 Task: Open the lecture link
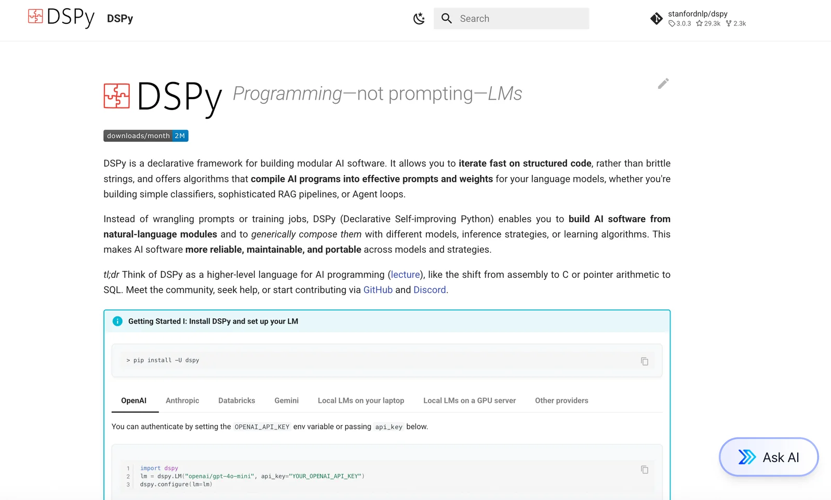pyautogui.click(x=405, y=275)
